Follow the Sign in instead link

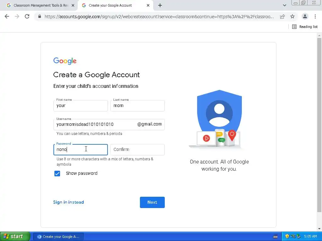68,202
